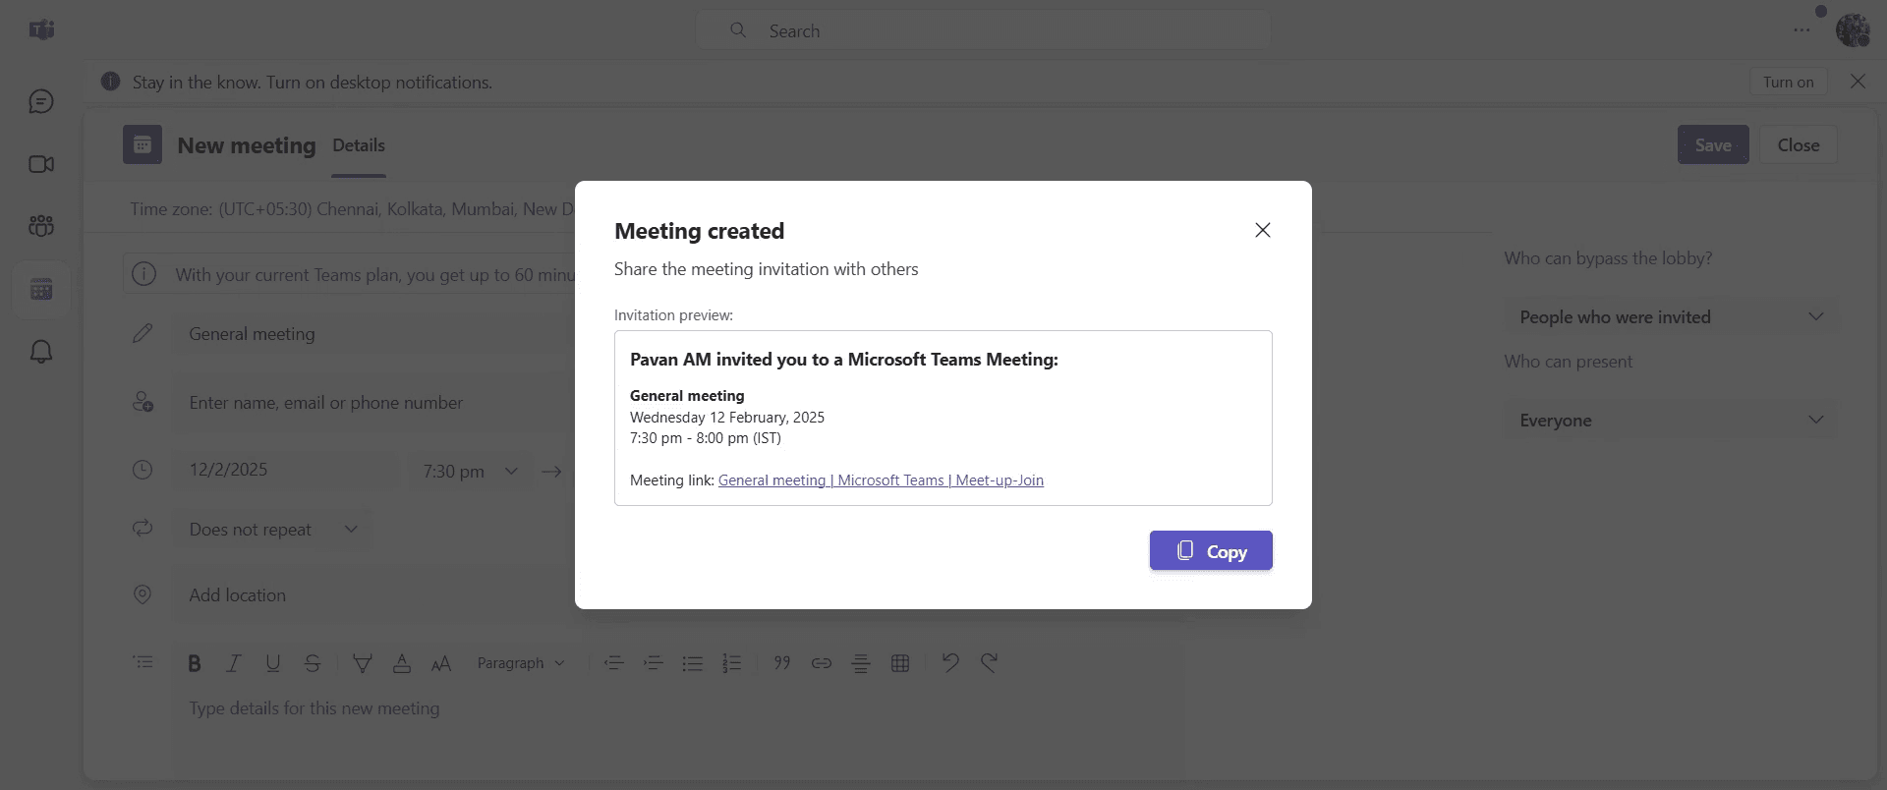Screen dimensions: 1887x790
Task: Click the Search box at top
Action: click(983, 30)
